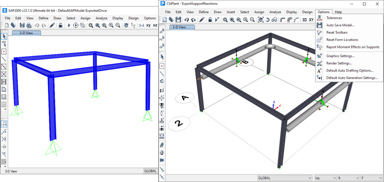
Task: Select Draw Frame line tool in SAP2000 sidebar
Action: pyautogui.click(x=4, y=59)
